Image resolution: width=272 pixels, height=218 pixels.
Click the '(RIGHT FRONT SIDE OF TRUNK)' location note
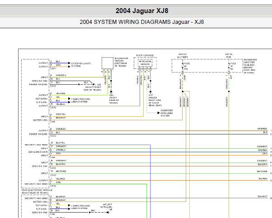93,89
